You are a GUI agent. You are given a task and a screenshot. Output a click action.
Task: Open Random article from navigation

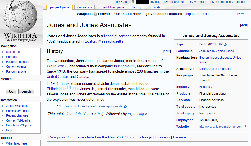click(16, 71)
